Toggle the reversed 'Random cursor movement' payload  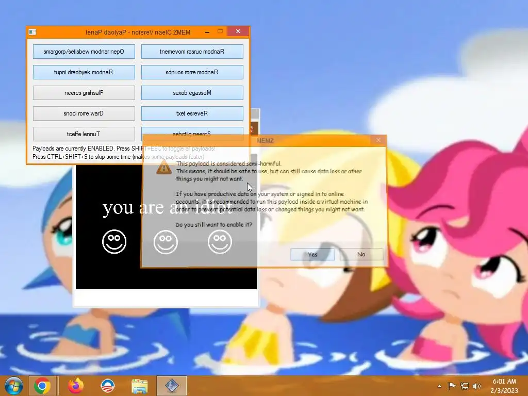click(192, 52)
